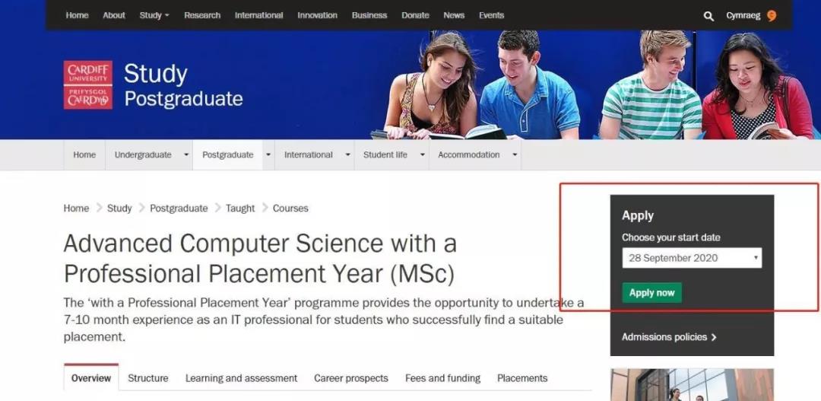Open the start date dropdown
This screenshot has height=401, width=821.
tap(692, 258)
